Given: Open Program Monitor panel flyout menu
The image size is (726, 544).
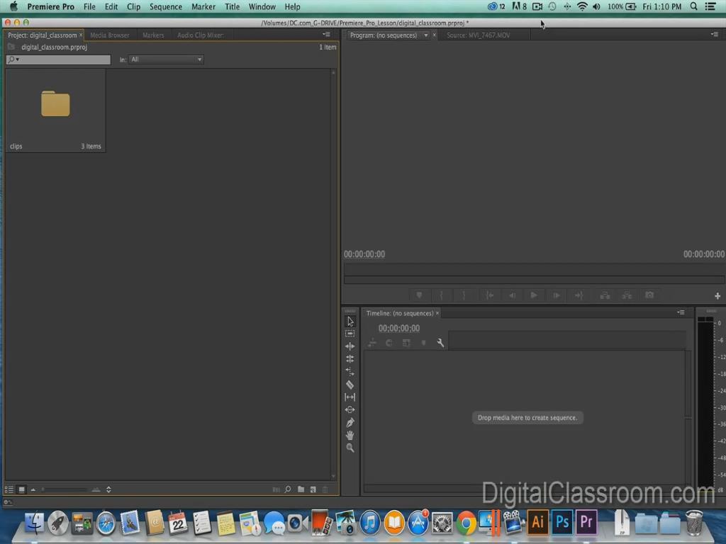Looking at the screenshot, I should pyautogui.click(x=715, y=34).
